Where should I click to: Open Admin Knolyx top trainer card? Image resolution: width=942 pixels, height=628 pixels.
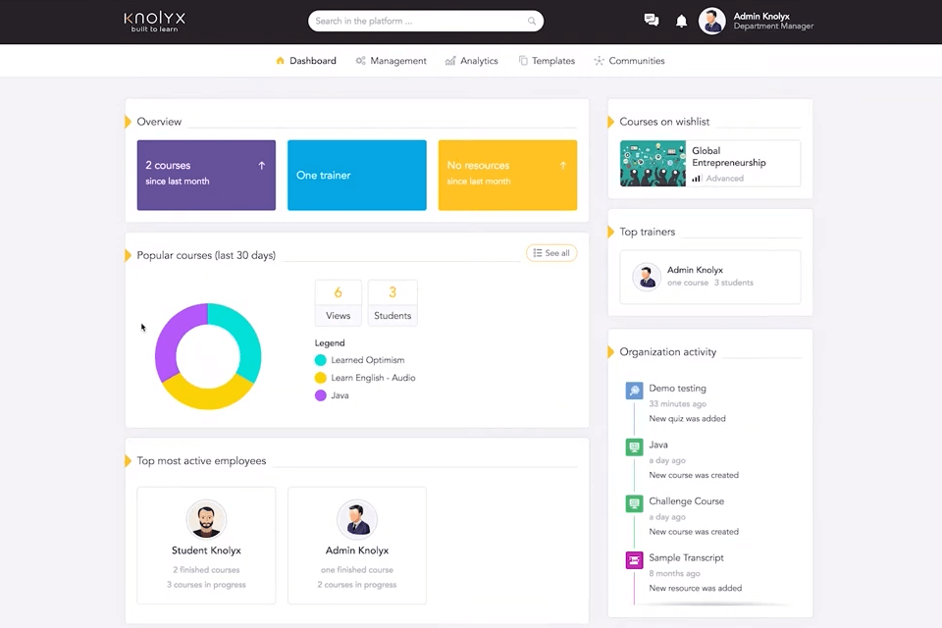[710, 277]
